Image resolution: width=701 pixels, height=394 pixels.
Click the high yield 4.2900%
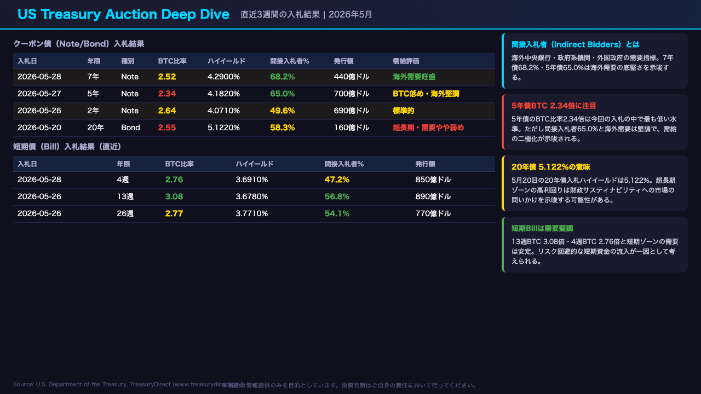pos(223,77)
